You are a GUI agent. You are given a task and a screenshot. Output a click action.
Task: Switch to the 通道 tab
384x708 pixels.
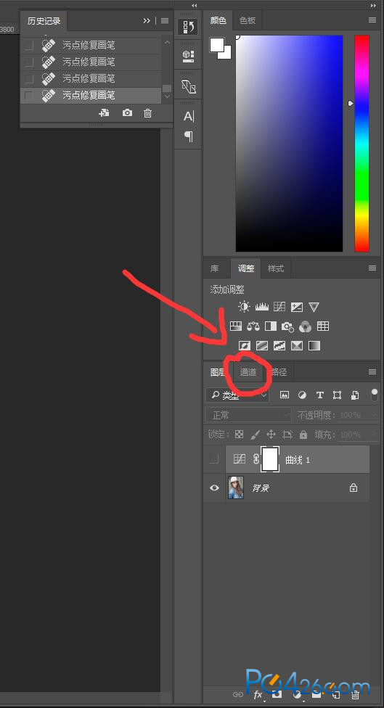tap(248, 372)
